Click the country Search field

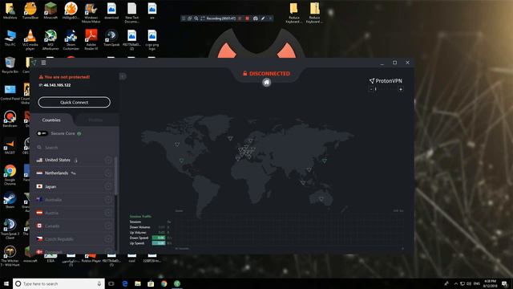[x=75, y=148]
